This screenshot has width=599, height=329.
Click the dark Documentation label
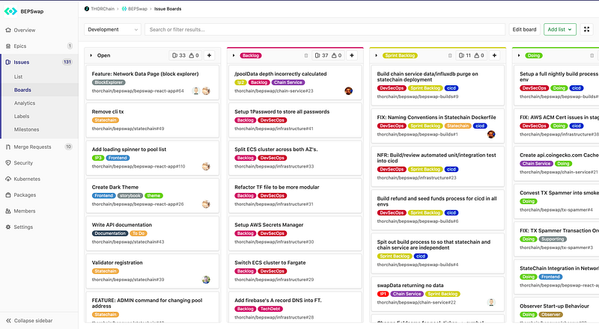click(x=110, y=233)
